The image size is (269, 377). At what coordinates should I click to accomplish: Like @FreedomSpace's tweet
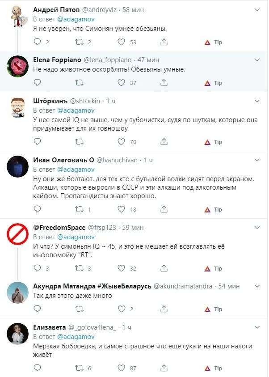(121, 268)
